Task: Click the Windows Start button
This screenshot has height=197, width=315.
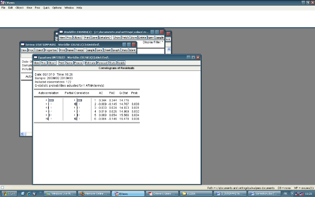Action: pyautogui.click(x=9, y=193)
